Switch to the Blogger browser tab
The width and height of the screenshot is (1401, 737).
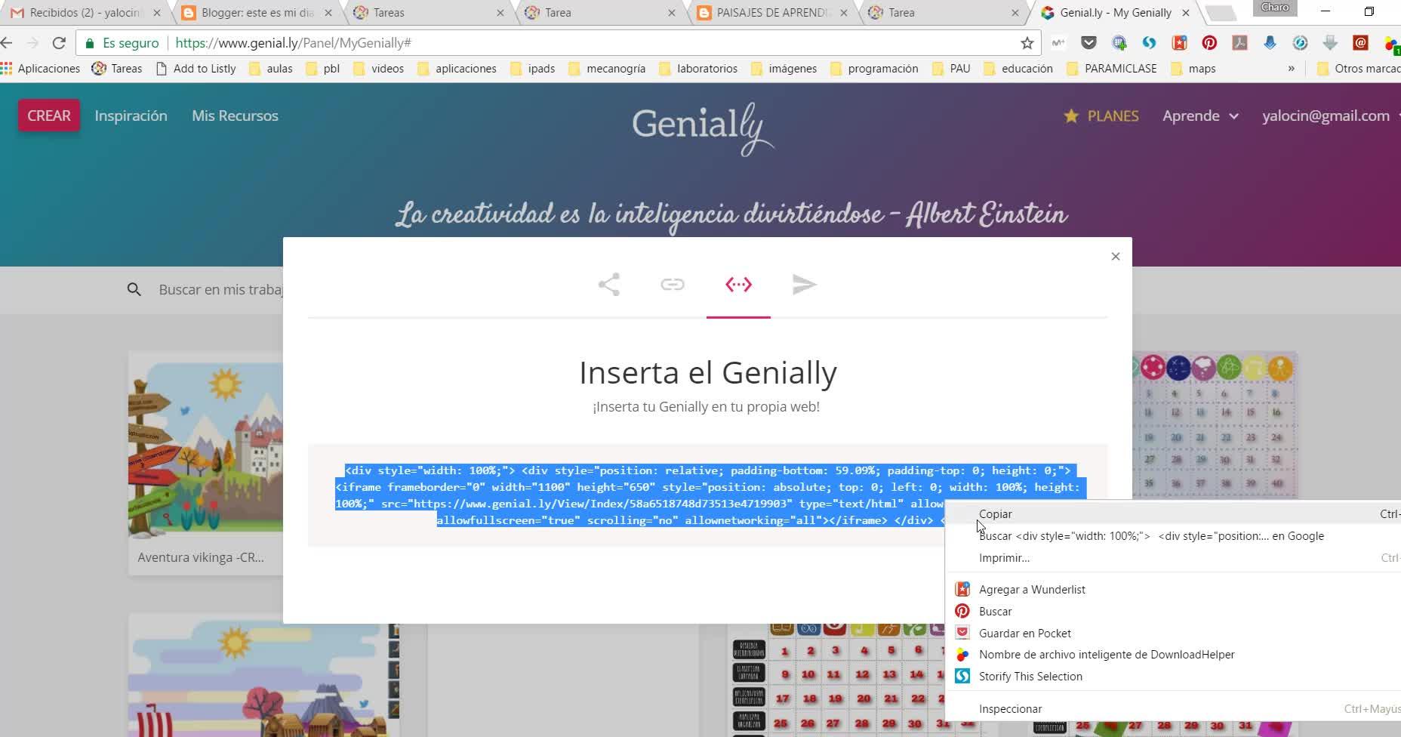(257, 13)
